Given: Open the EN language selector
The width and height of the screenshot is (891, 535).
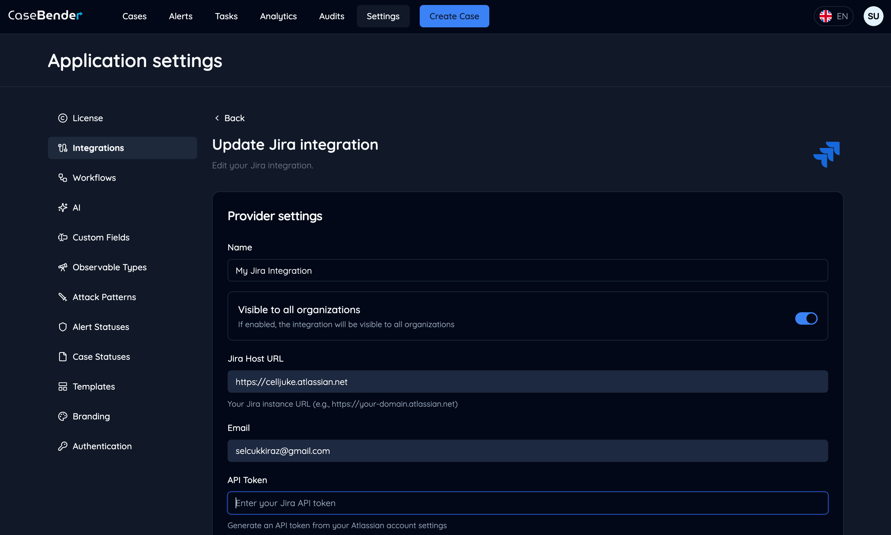Looking at the screenshot, I should (x=833, y=16).
